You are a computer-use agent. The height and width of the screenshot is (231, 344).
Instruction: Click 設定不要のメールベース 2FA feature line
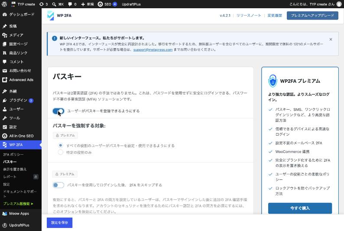click(x=299, y=143)
